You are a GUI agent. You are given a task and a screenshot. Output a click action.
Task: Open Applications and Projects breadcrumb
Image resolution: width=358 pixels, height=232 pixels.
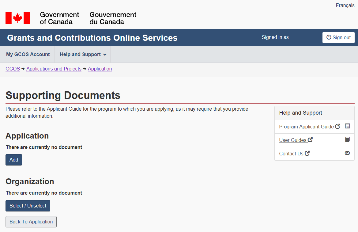coord(54,69)
